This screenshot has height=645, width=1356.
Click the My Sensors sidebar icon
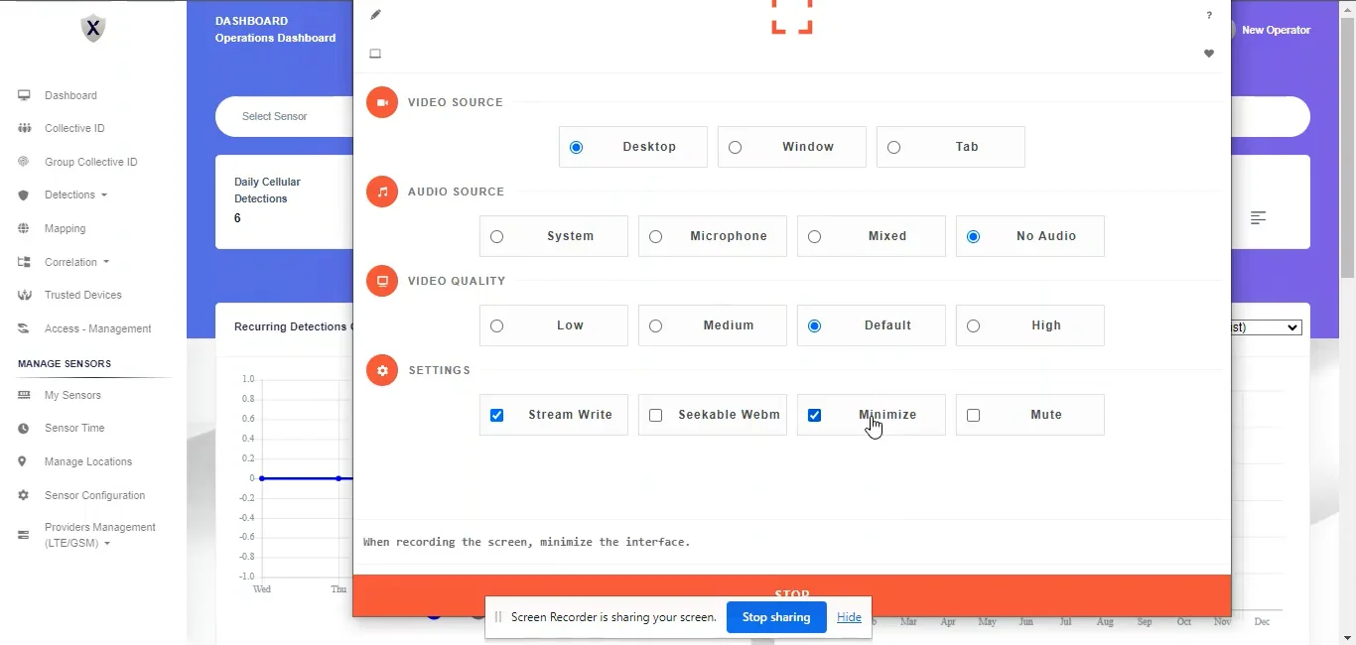pyautogui.click(x=24, y=395)
